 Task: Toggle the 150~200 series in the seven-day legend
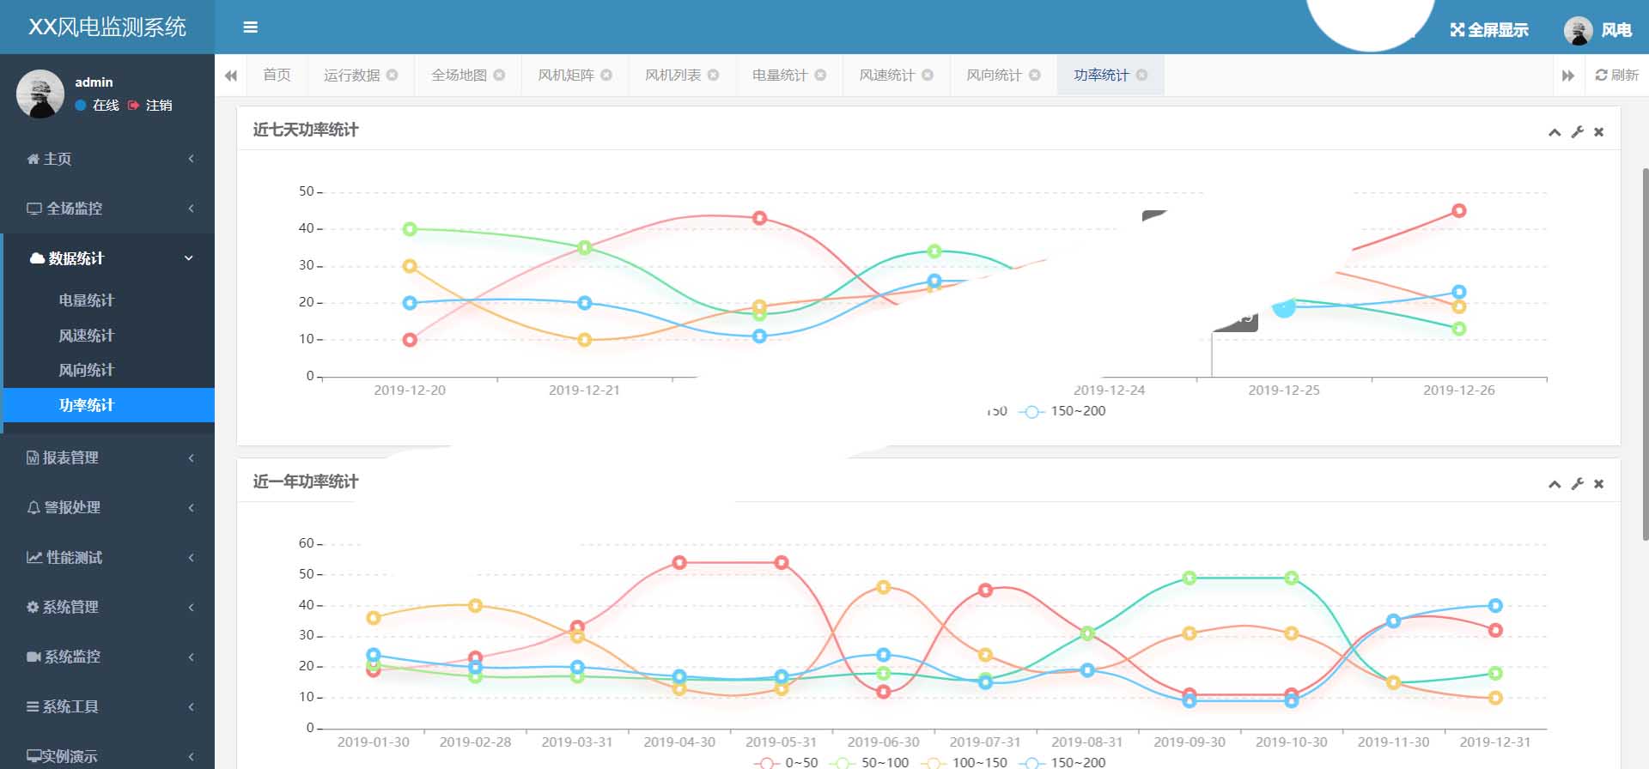point(1062,412)
